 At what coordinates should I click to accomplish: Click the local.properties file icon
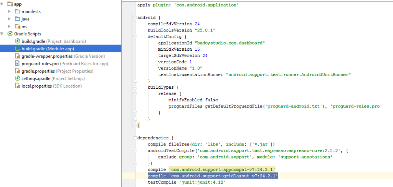(17, 86)
